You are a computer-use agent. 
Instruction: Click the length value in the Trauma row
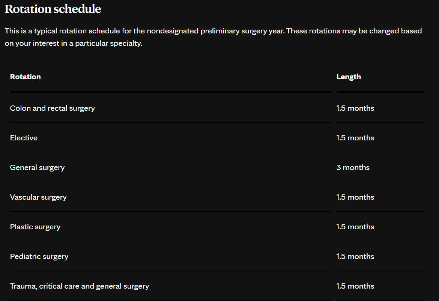pos(355,286)
